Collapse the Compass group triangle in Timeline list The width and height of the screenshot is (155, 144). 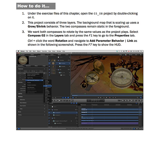(x=51, y=110)
